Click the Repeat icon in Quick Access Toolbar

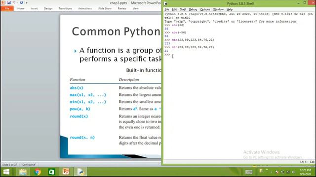21,2
